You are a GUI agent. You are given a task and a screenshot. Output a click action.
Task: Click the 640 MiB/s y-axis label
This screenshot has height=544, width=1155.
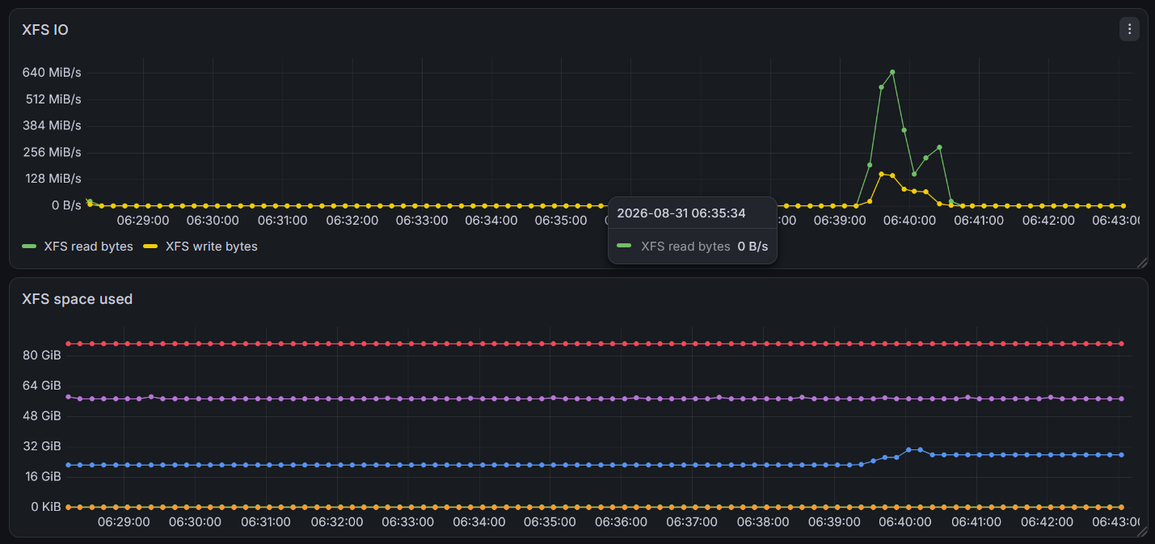point(52,73)
